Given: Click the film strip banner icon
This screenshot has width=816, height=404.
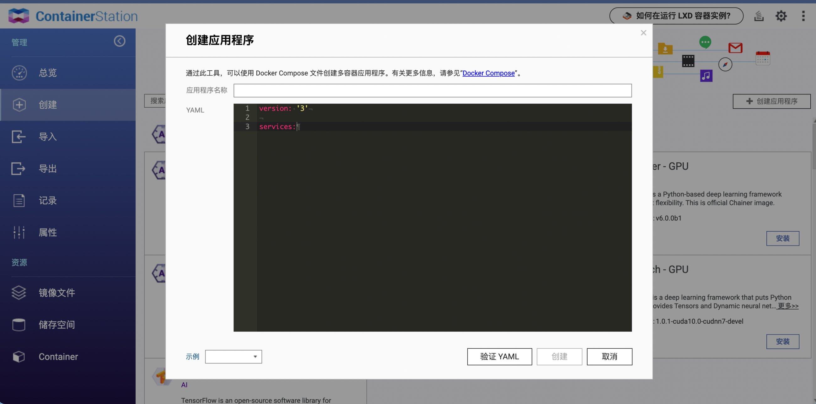Looking at the screenshot, I should pyautogui.click(x=688, y=61).
